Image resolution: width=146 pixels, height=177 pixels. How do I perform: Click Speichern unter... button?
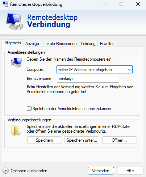pos(82,140)
